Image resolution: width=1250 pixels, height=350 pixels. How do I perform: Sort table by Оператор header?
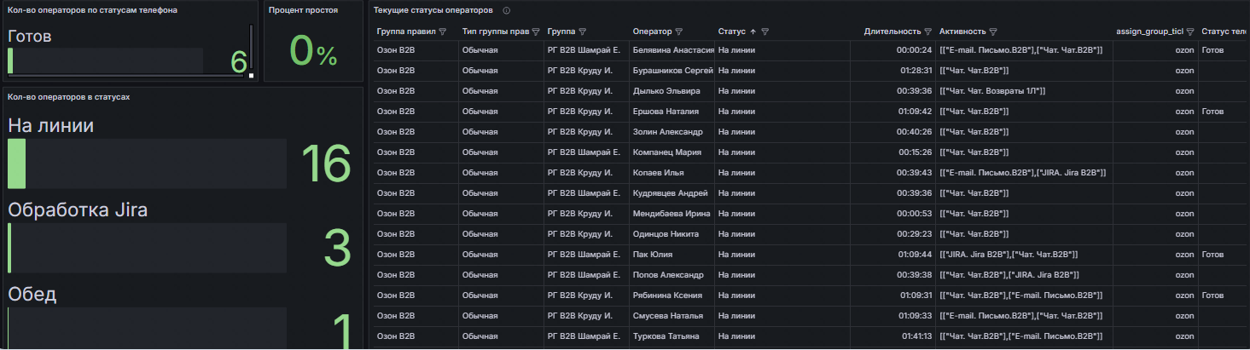click(x=652, y=32)
